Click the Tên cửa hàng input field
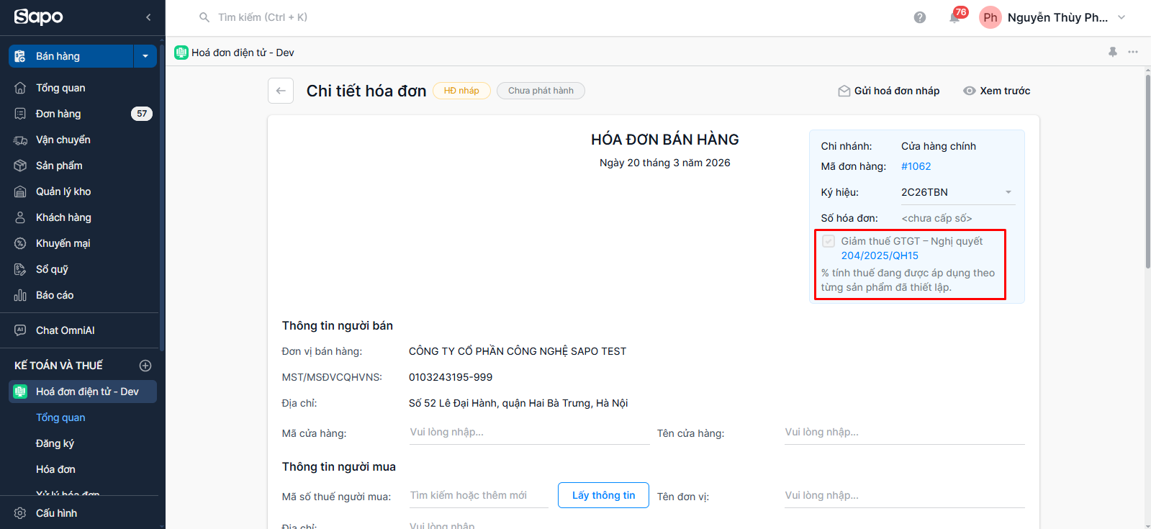The width and height of the screenshot is (1151, 529). pyautogui.click(x=904, y=433)
